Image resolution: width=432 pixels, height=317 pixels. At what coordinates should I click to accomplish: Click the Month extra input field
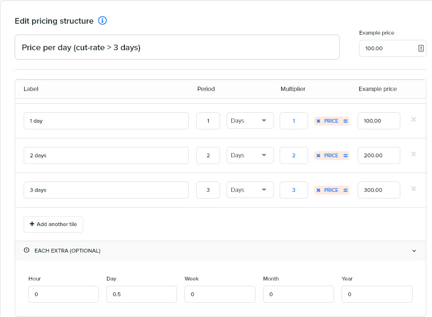pyautogui.click(x=299, y=294)
